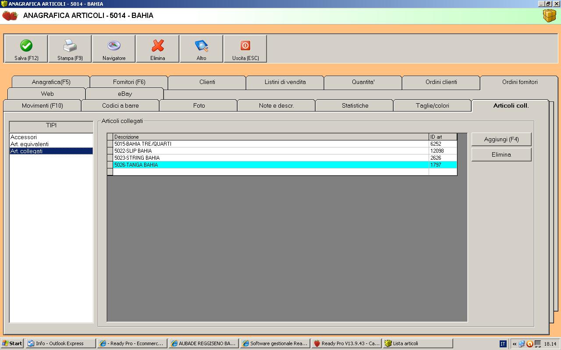The image size is (561, 350).
Task: Open the Statistiche tab
Action: tap(355, 105)
